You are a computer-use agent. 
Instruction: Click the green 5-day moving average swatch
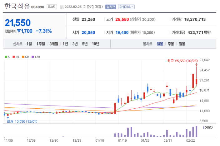coord(6,57)
